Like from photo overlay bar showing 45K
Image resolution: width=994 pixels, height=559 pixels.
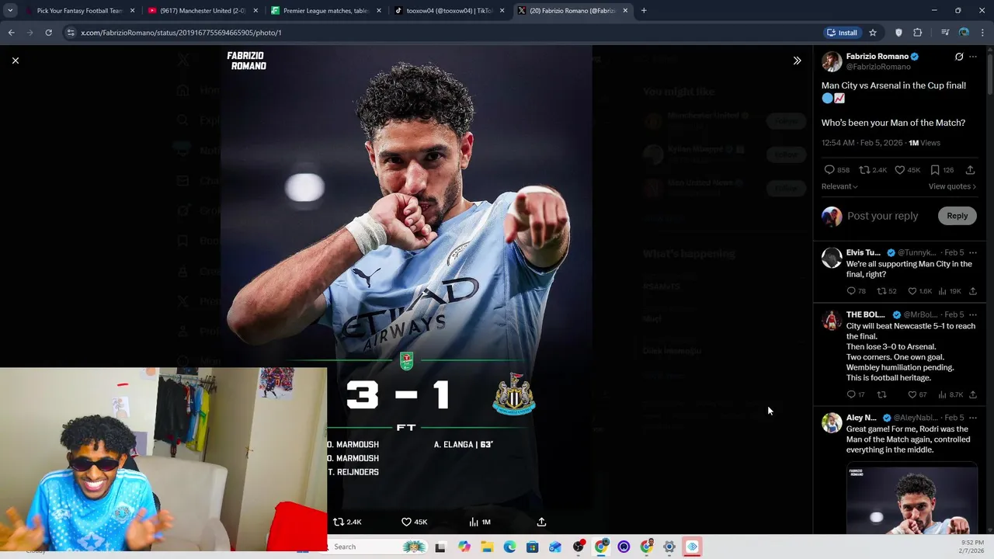coord(414,522)
